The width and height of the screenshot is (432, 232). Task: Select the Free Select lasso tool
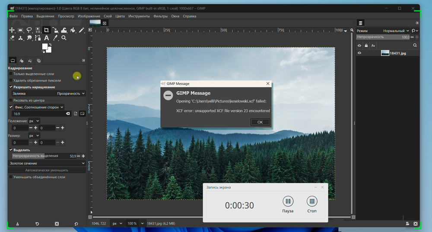coord(29,30)
